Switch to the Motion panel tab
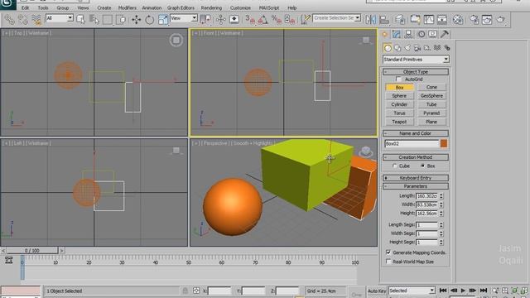The image size is (530, 298). tap(422, 34)
